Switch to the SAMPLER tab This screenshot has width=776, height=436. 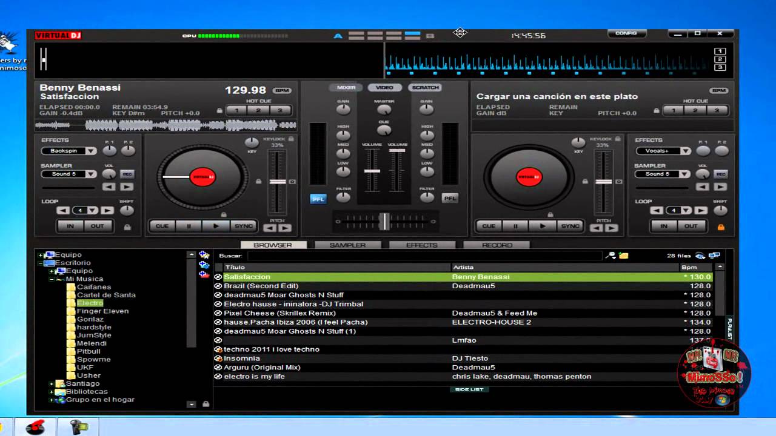click(x=347, y=245)
